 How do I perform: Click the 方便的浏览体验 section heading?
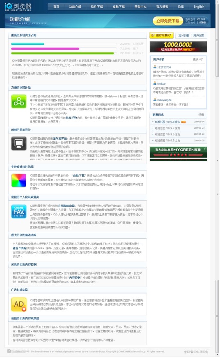21,88
